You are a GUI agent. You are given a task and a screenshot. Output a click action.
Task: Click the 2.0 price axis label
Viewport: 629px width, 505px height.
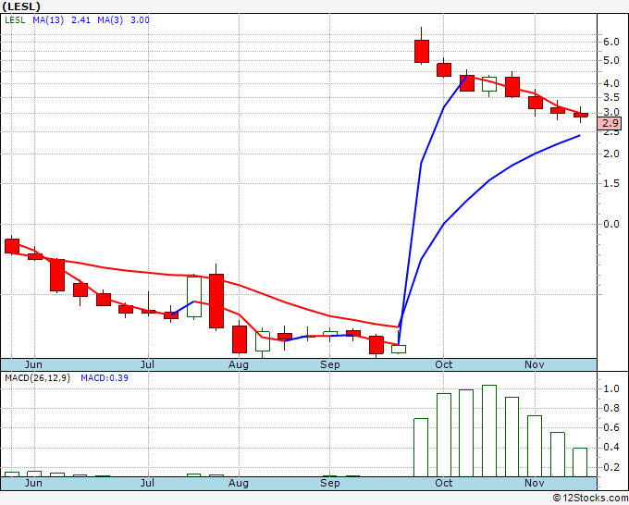pos(611,154)
